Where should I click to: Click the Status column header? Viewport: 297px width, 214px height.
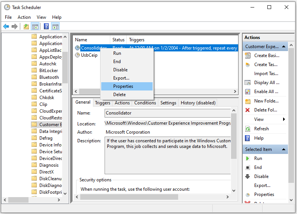point(118,40)
